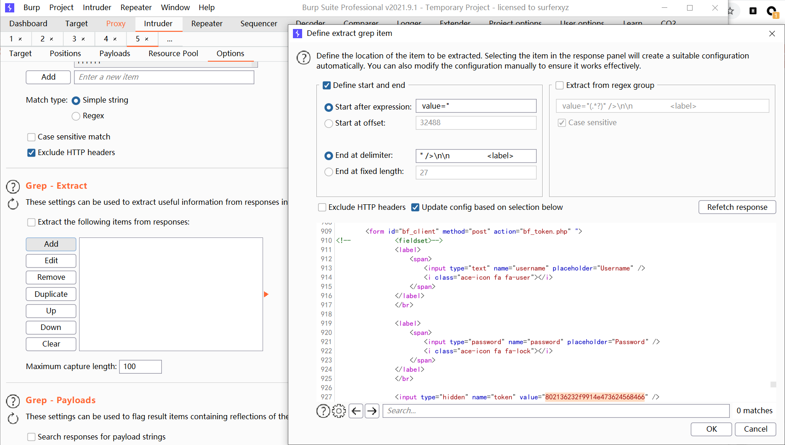Go to previous search match arrow
Screen dimensions: 785x445
click(356, 410)
